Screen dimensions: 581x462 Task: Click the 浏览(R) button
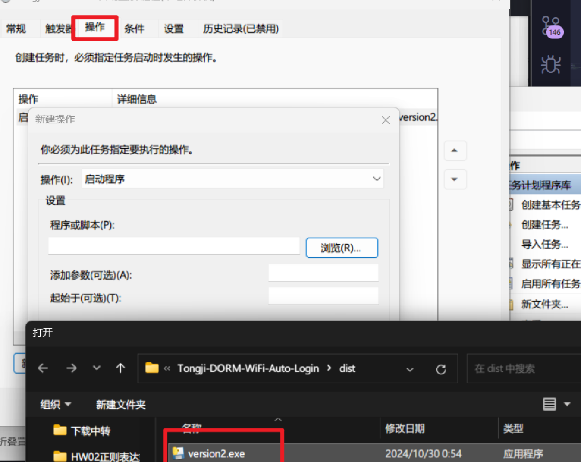click(x=342, y=248)
